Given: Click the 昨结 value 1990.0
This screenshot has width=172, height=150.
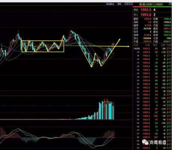Looking at the screenshot, I should (167, 22).
